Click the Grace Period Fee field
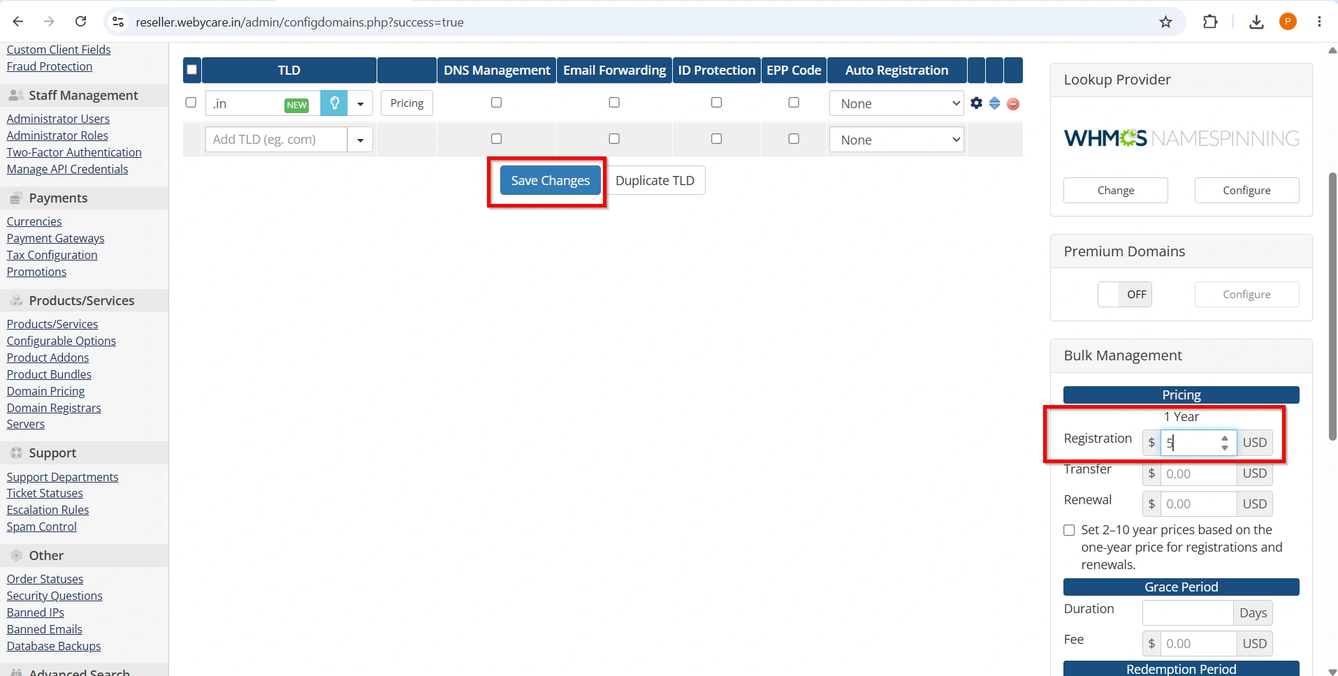 1198,644
